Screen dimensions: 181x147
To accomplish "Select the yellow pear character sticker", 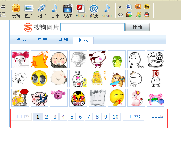I will 98,78.
